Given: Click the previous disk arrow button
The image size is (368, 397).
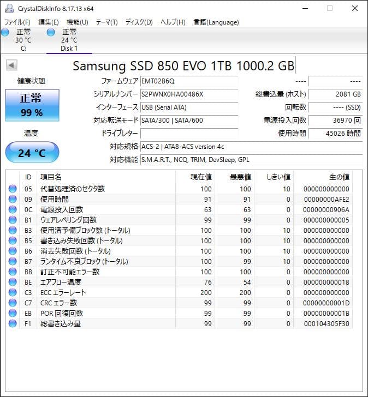Looking at the screenshot, I should [x=11, y=65].
